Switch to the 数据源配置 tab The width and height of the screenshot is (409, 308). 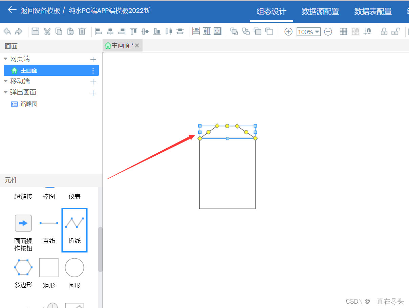[320, 11]
